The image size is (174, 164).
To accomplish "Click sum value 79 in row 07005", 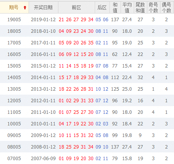I will coord(115,159).
